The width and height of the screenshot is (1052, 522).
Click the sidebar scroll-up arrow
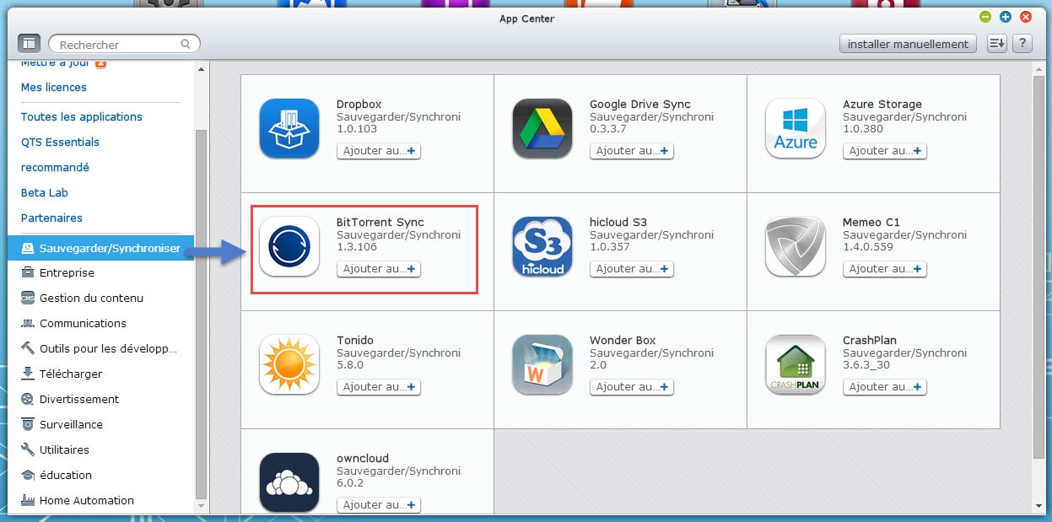coord(201,68)
